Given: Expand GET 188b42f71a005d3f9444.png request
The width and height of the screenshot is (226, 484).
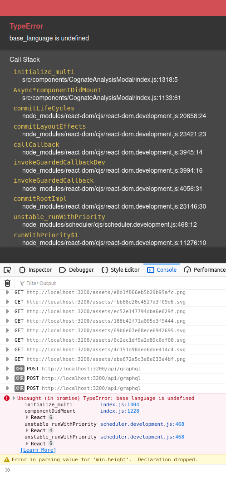Looking at the screenshot, I should click(8, 321).
